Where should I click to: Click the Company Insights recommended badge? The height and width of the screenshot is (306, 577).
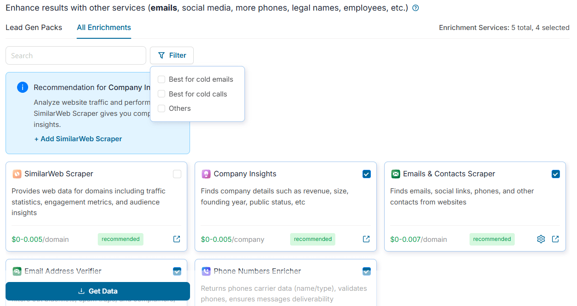click(313, 239)
